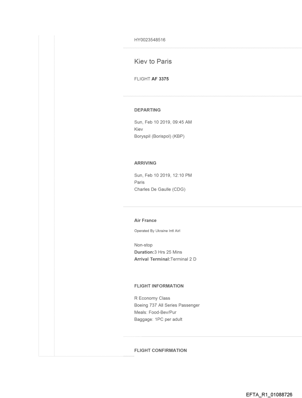Click the FLIGHT INFORMATION heading

pyautogui.click(x=159, y=286)
